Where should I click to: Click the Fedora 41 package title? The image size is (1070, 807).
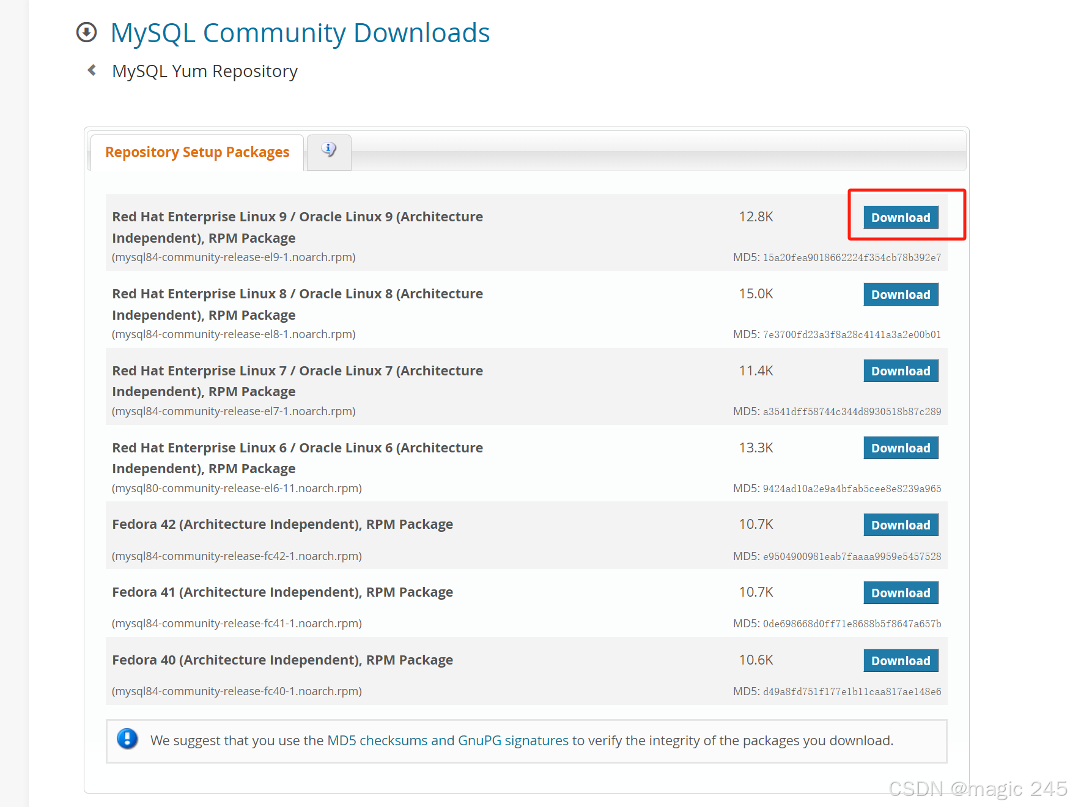coord(282,592)
